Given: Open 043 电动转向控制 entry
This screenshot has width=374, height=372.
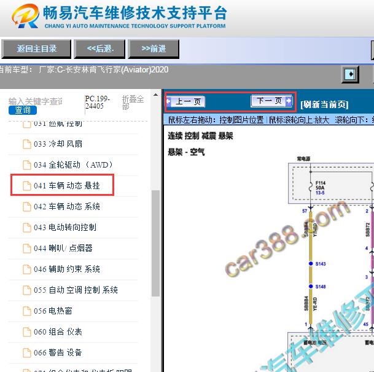Looking at the screenshot, I should (x=65, y=228).
